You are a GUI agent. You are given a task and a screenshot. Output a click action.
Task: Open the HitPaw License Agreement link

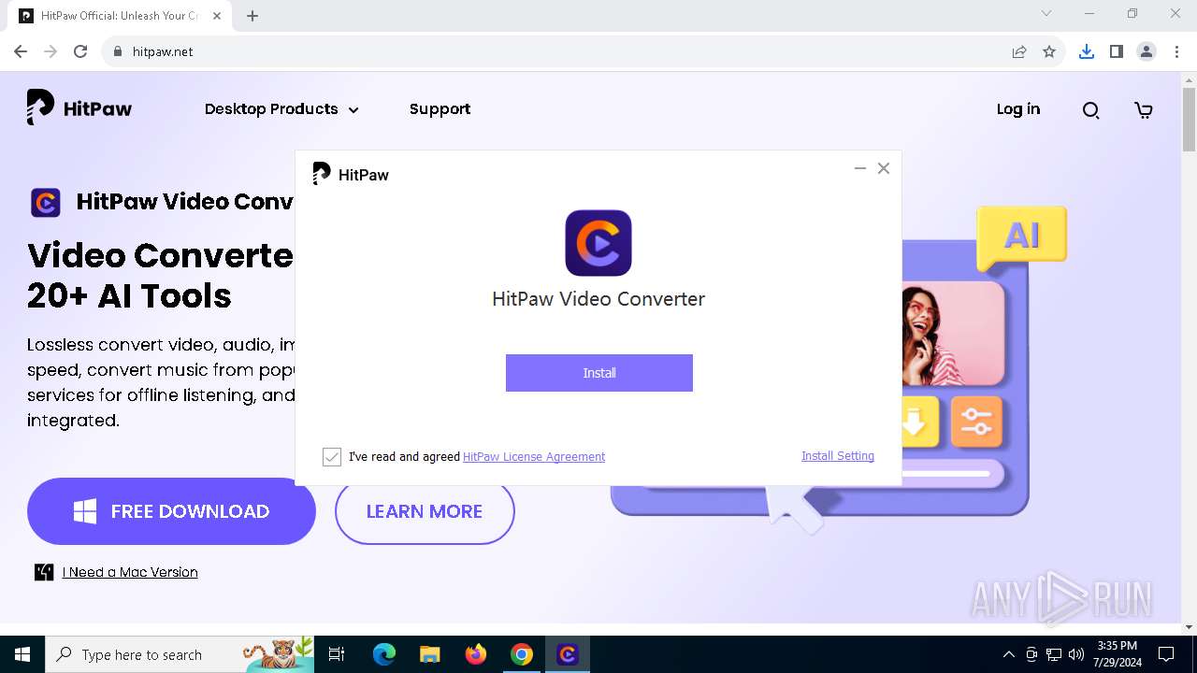pyautogui.click(x=534, y=457)
